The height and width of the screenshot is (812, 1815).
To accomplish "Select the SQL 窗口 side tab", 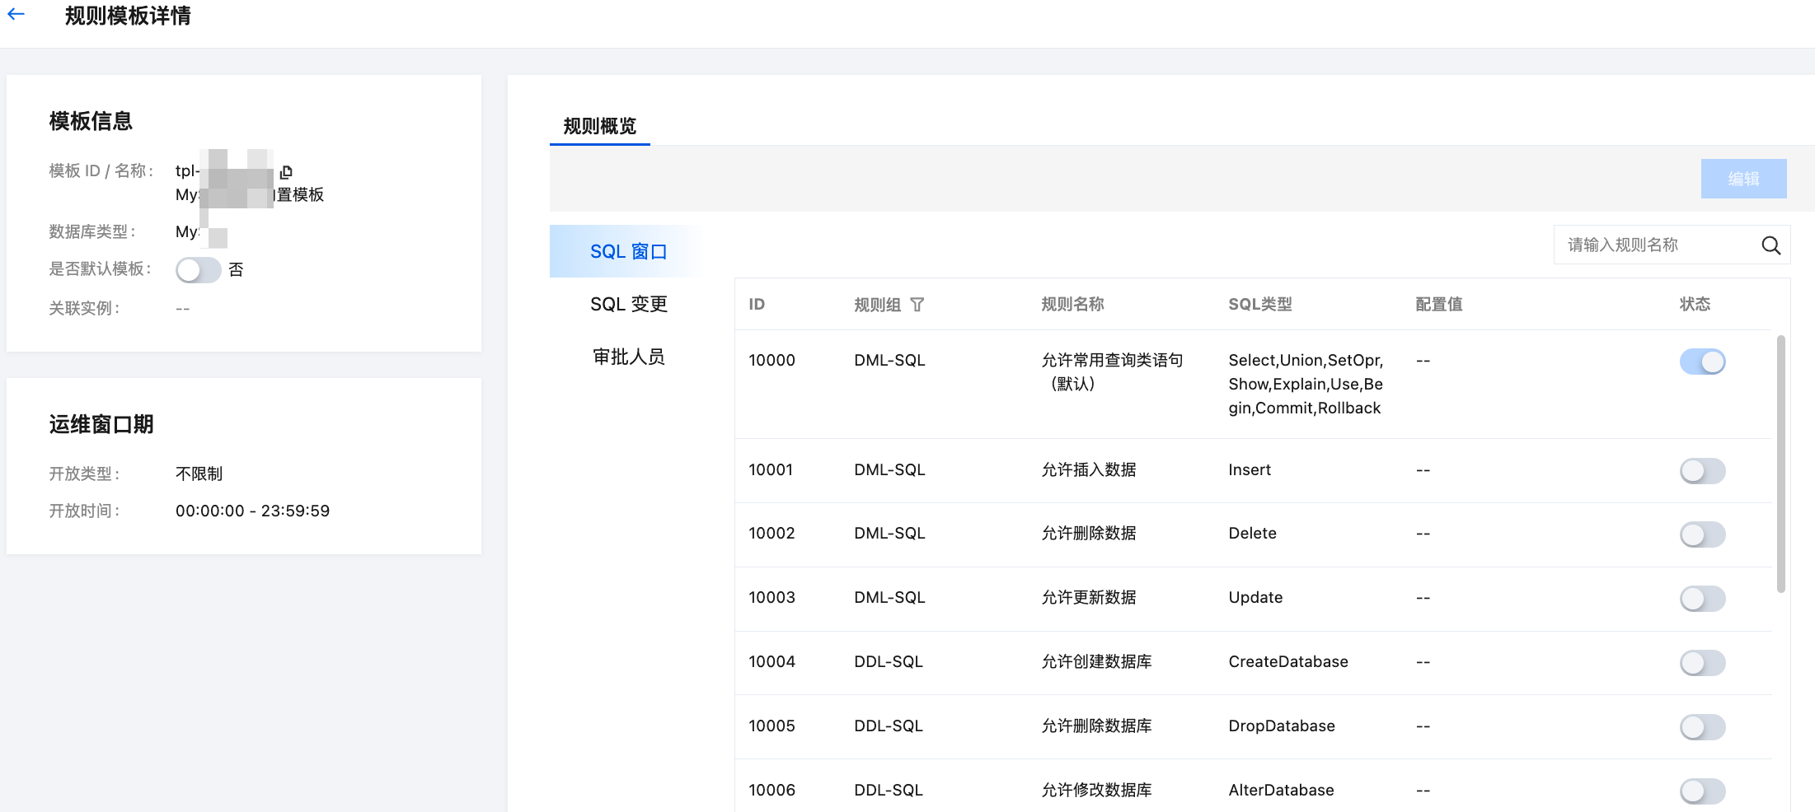I will tap(628, 252).
